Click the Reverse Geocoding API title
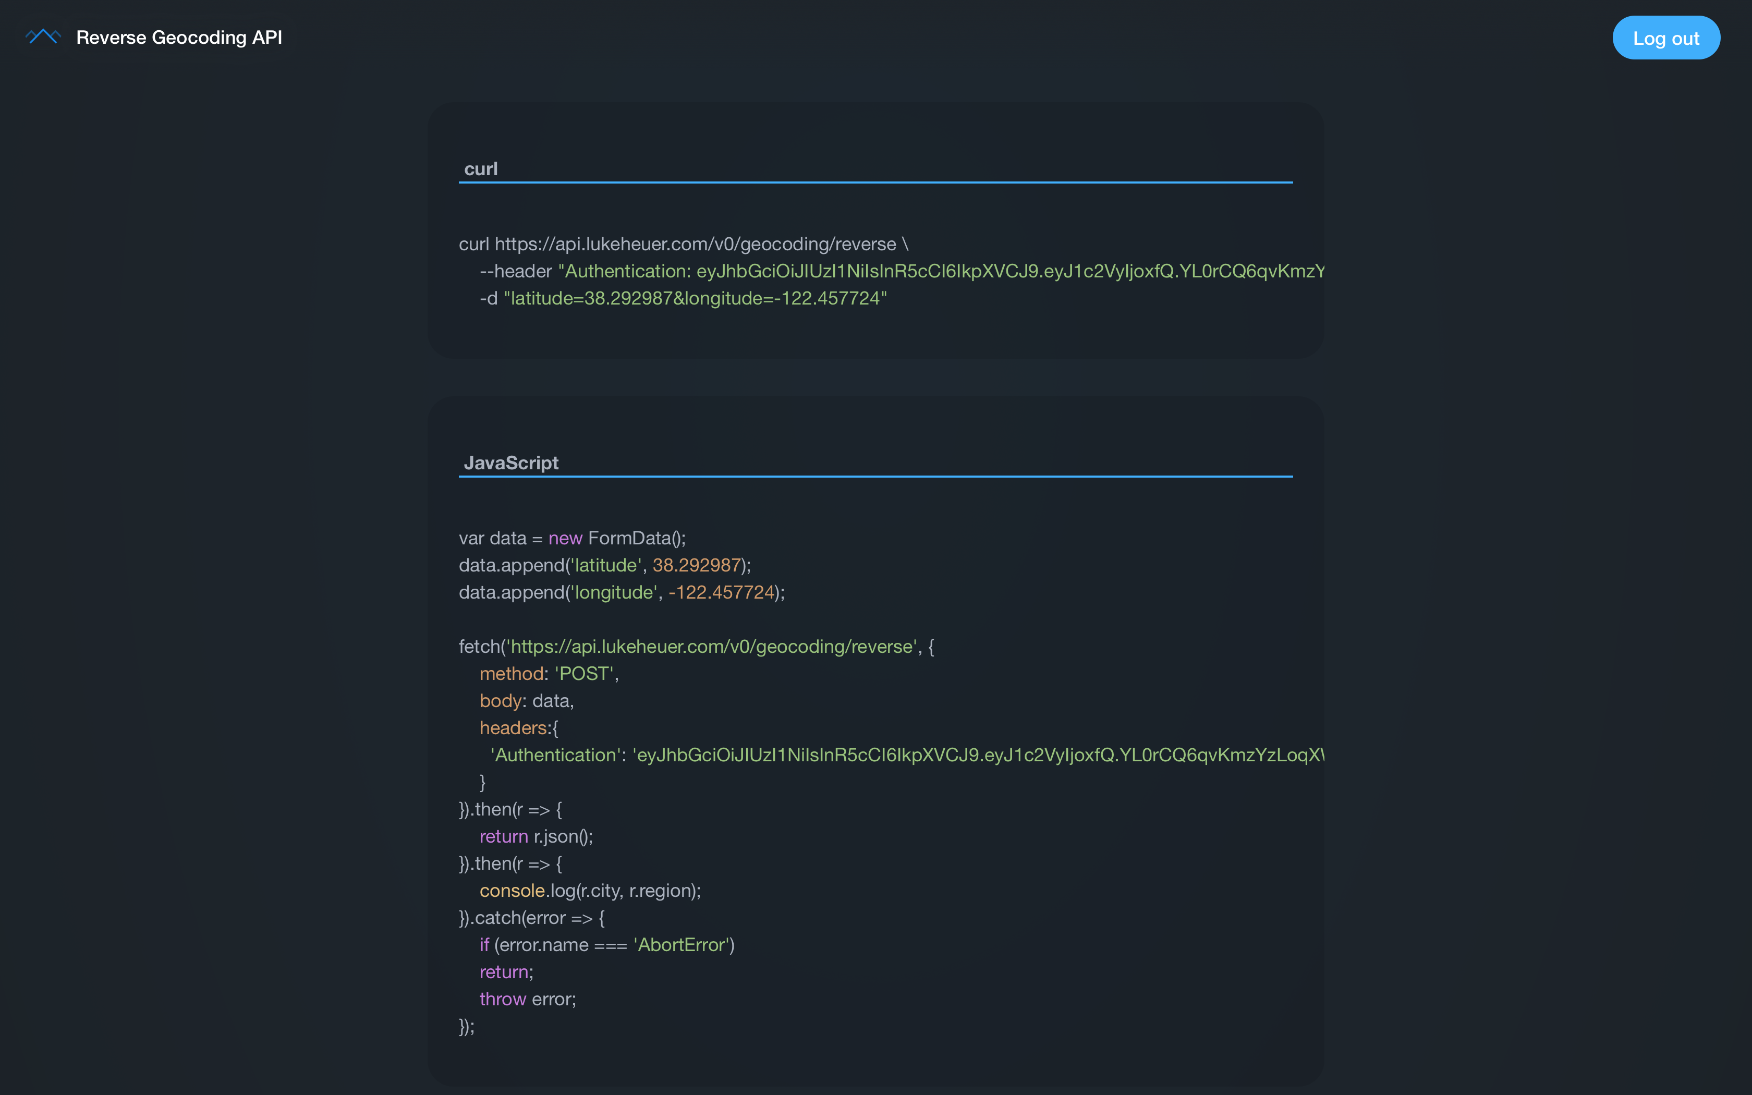This screenshot has width=1752, height=1095. tap(179, 37)
